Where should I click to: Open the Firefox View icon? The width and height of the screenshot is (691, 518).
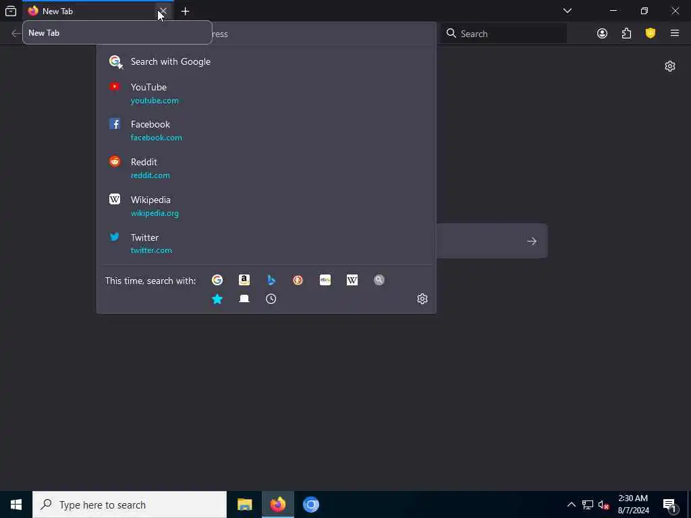point(11,11)
